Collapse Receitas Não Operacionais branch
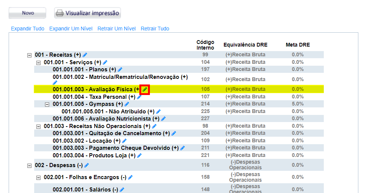This screenshot has width=367, height=193. [x=38, y=126]
